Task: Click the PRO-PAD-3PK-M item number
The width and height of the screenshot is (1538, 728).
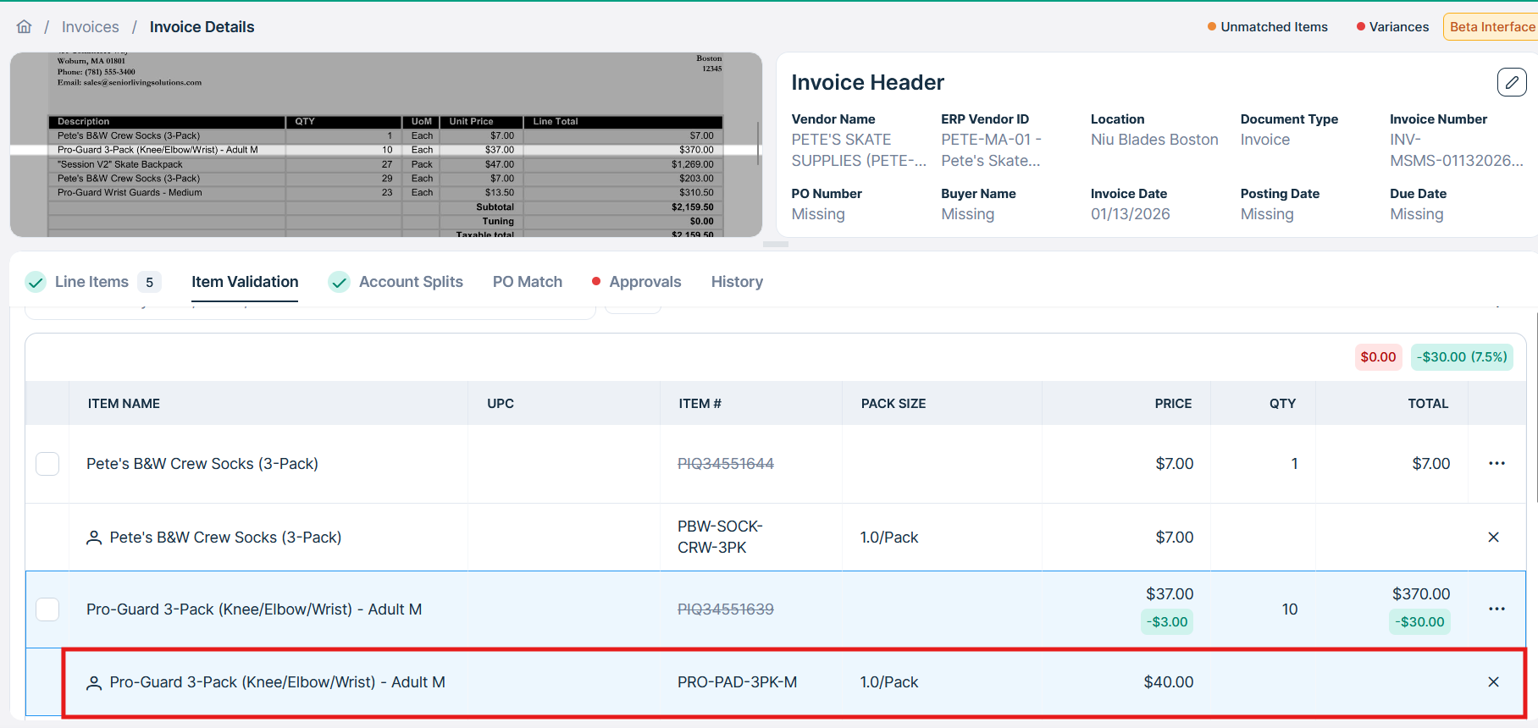Action: (x=737, y=682)
